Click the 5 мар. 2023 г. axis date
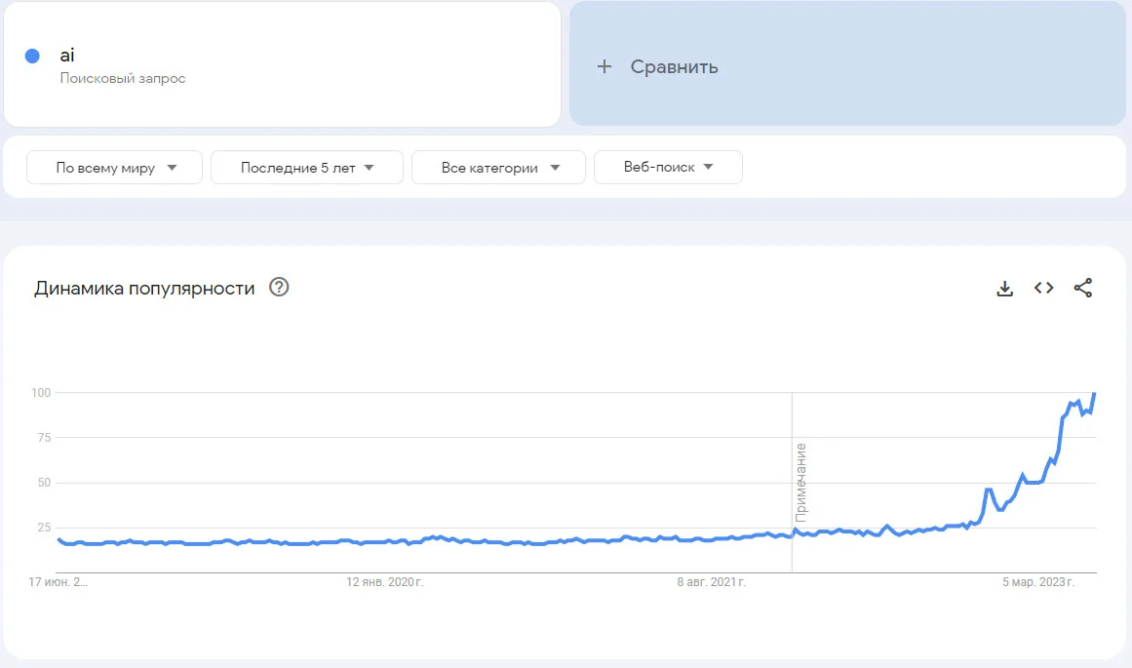This screenshot has height=668, width=1132. (x=1038, y=581)
